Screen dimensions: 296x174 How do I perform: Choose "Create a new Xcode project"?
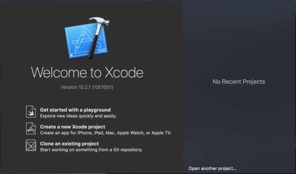tap(72, 127)
